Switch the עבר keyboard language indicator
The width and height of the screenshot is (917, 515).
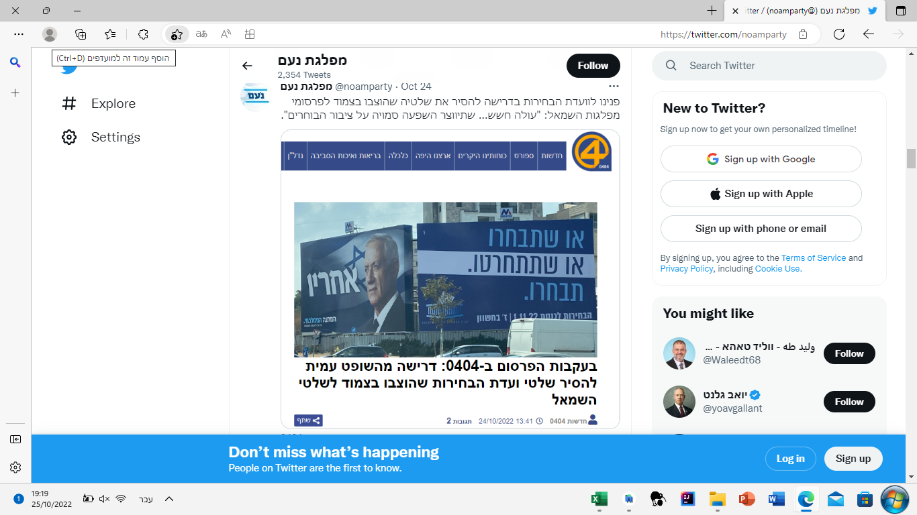click(146, 499)
